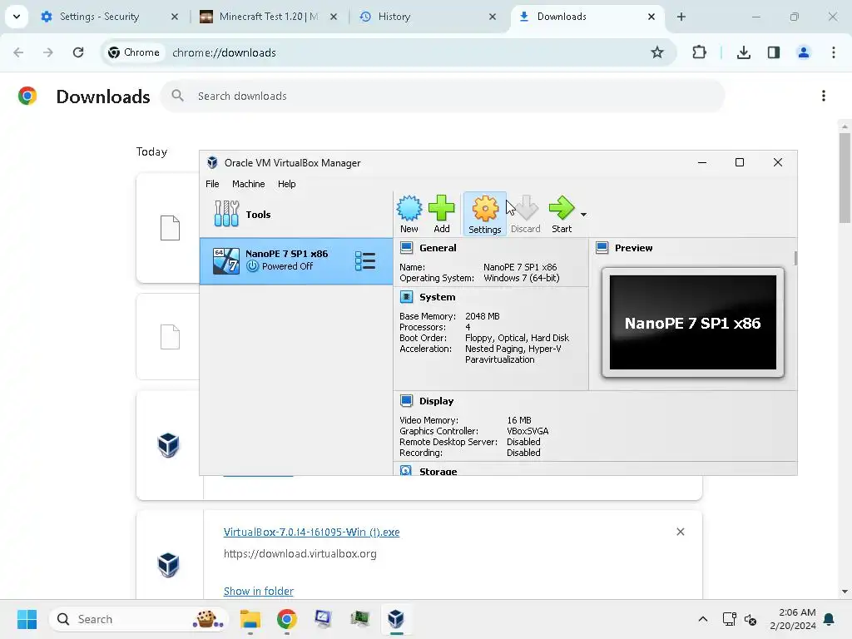Open a new Chrome tab

(x=681, y=17)
